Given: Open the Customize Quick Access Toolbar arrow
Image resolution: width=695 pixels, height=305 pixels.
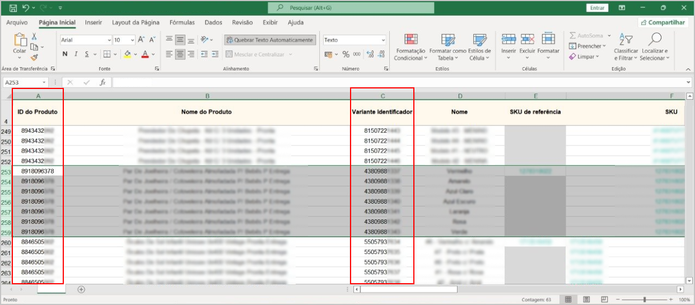Looking at the screenshot, I should tap(60, 8).
